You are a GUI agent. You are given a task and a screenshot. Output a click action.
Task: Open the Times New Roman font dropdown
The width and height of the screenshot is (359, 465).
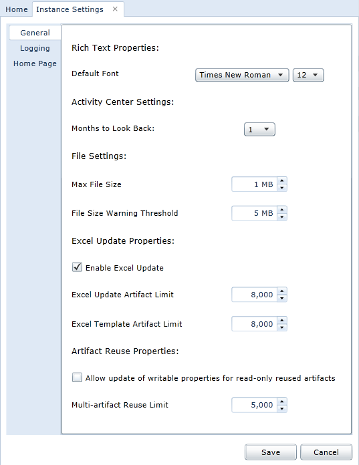tap(242, 75)
